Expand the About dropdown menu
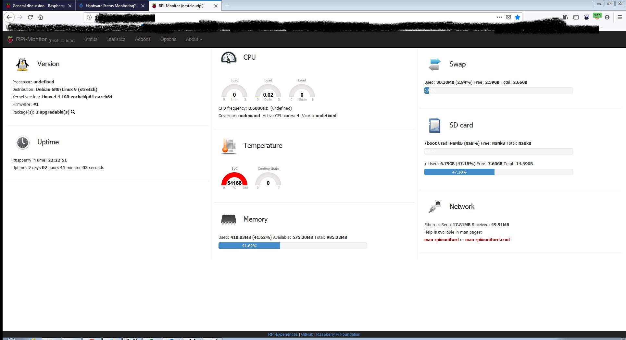This screenshot has height=340, width=626. click(194, 39)
